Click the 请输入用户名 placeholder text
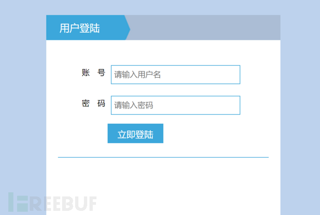320x215 pixels. point(137,75)
